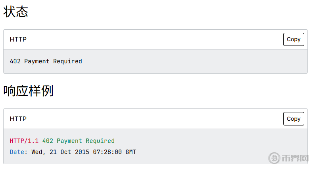Click the blue Date: header name

[x=19, y=152]
